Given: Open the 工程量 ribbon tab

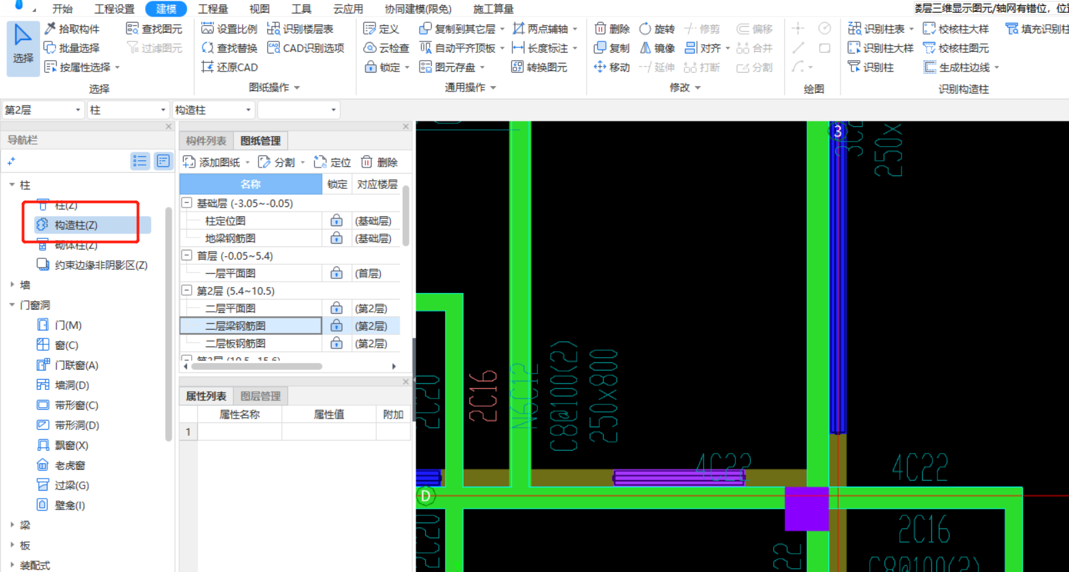Looking at the screenshot, I should (213, 9).
